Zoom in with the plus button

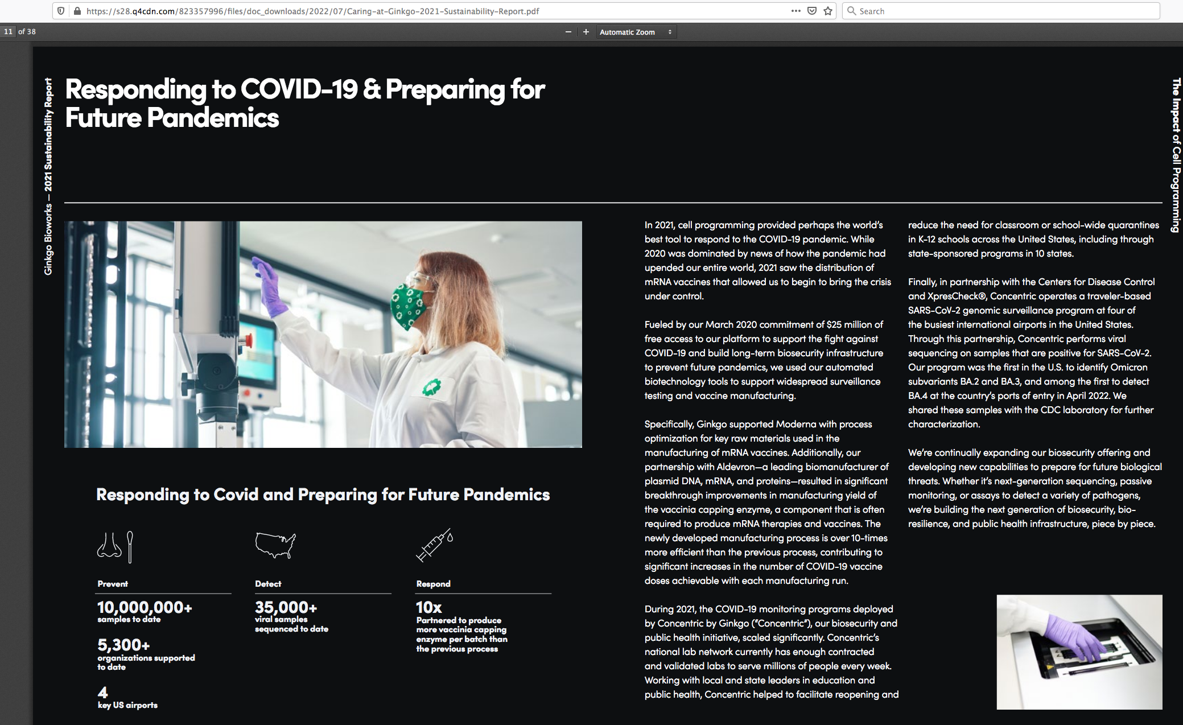(586, 32)
